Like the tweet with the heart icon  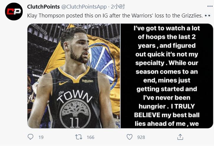point(129,137)
